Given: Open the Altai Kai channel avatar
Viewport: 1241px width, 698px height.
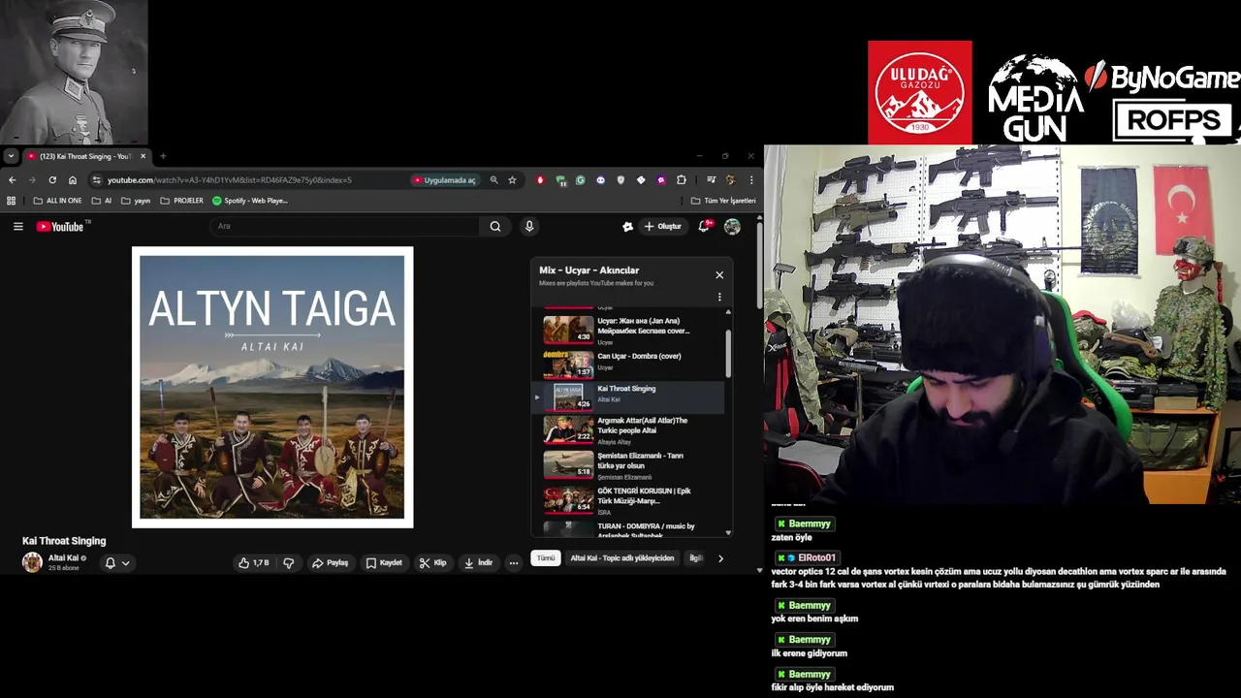Looking at the screenshot, I should (32, 562).
